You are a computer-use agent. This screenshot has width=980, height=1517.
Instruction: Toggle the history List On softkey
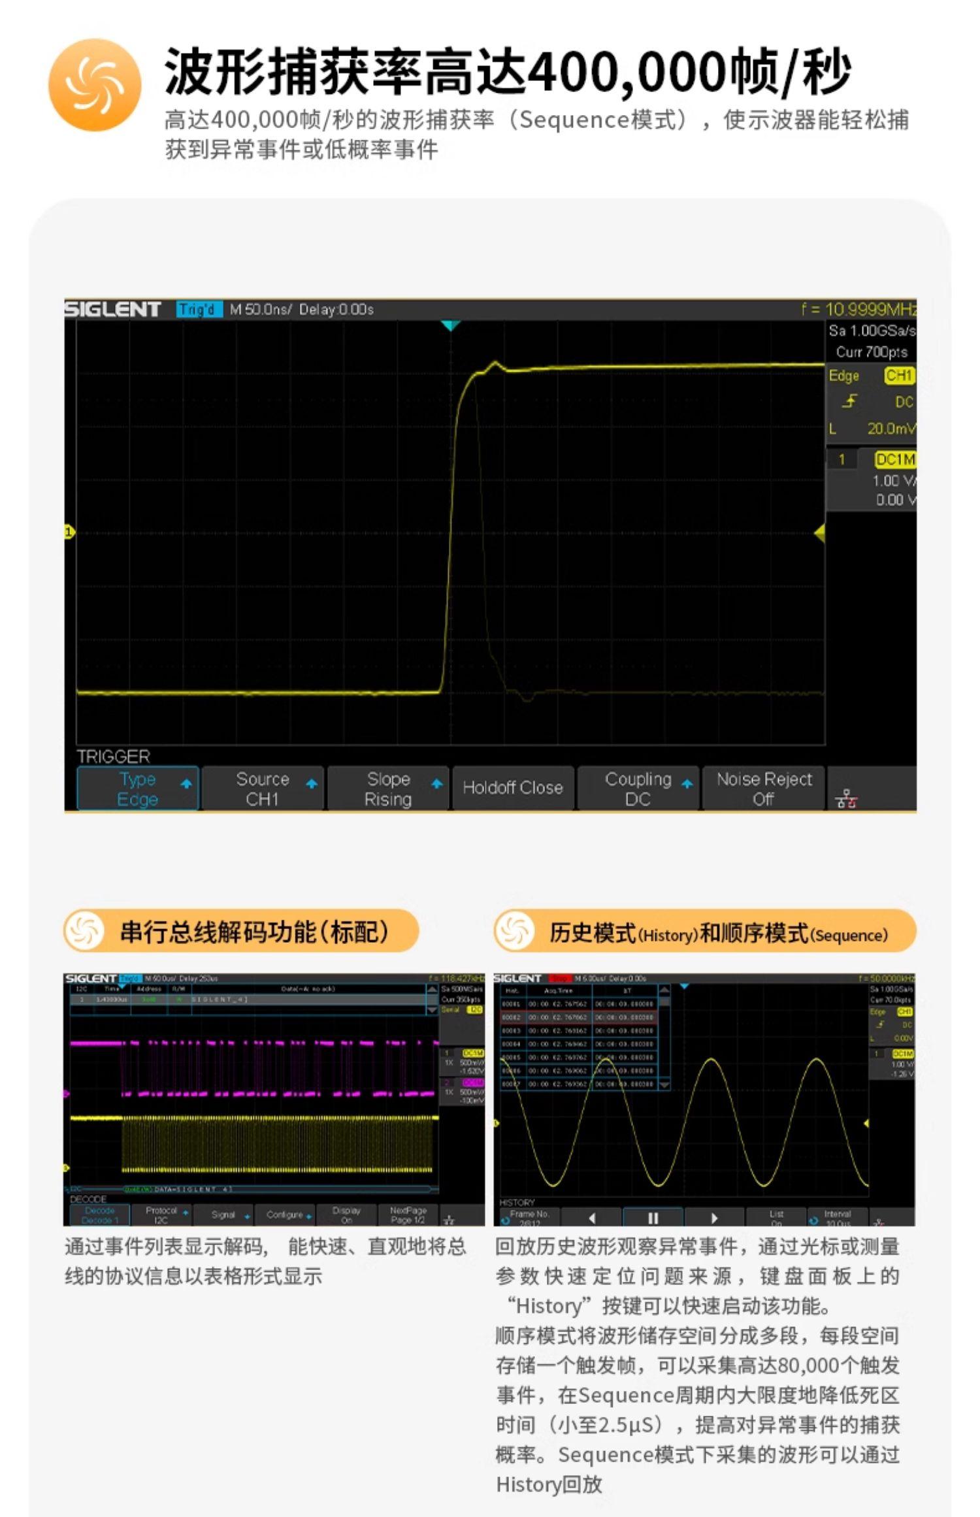pos(776,1218)
